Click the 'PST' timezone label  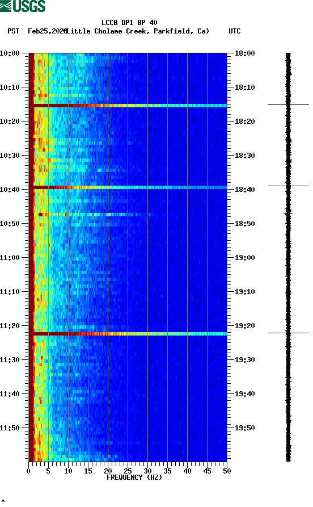[13, 31]
